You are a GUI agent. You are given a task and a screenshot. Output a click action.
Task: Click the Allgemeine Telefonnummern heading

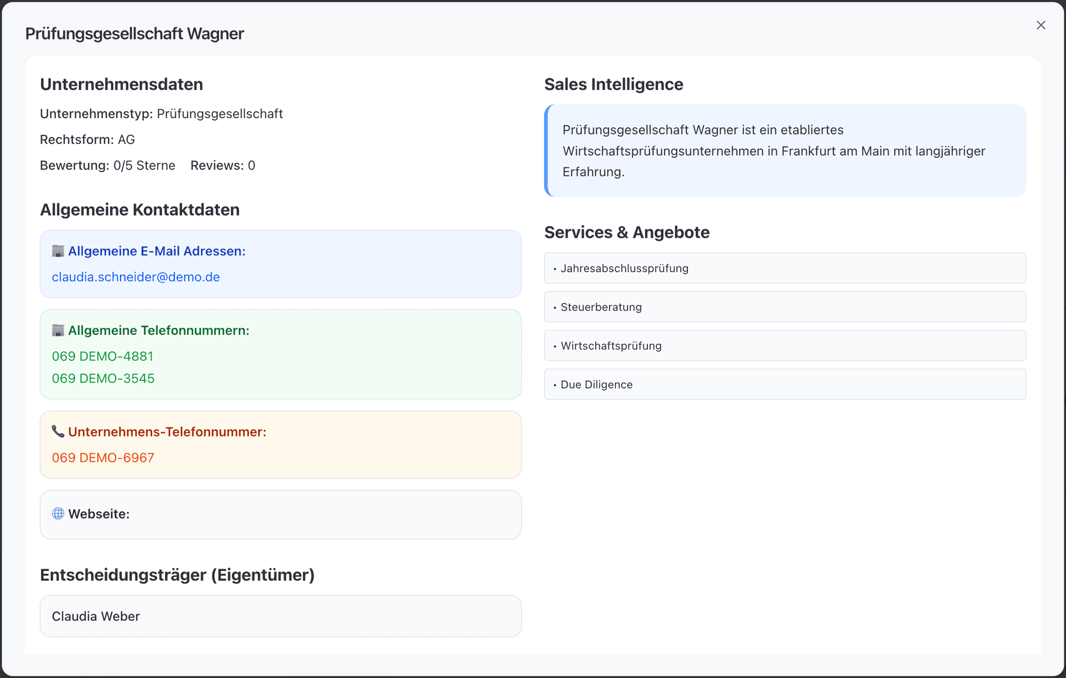(158, 330)
